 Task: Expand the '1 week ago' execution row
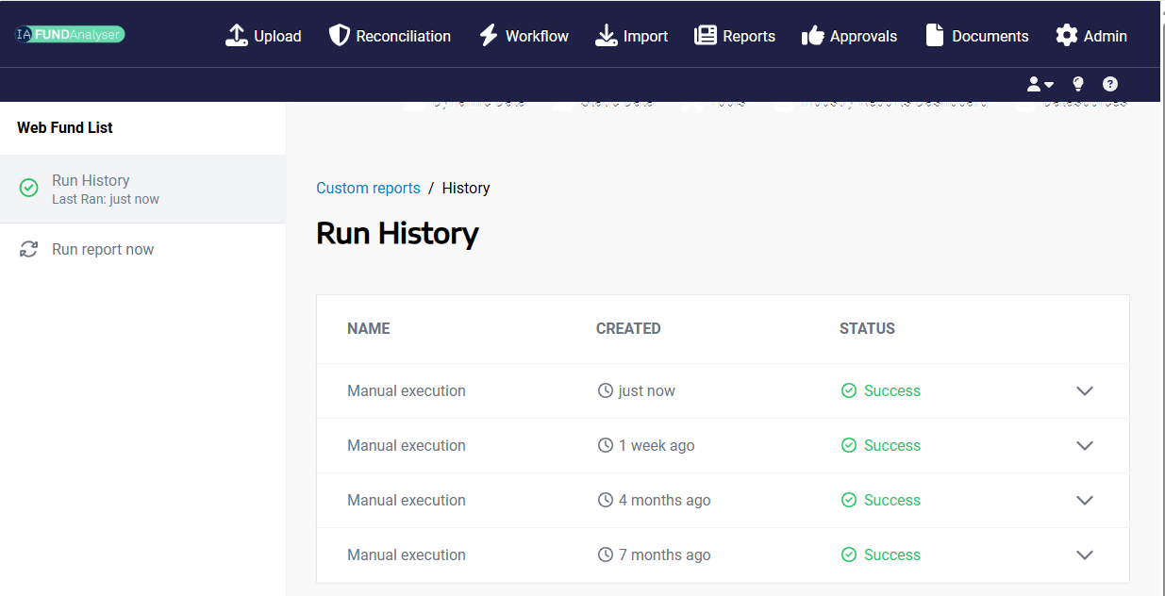(x=1084, y=446)
